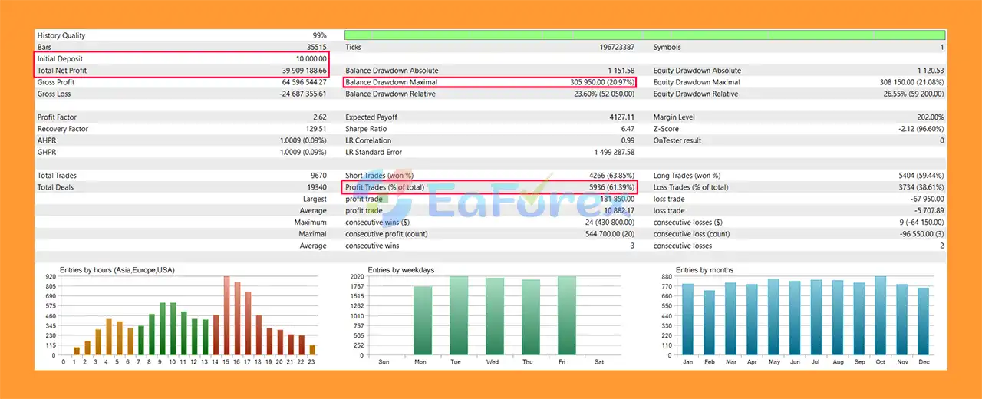The image size is (982, 399).
Task: Click the green History Quality progress bar
Action: coord(644,35)
